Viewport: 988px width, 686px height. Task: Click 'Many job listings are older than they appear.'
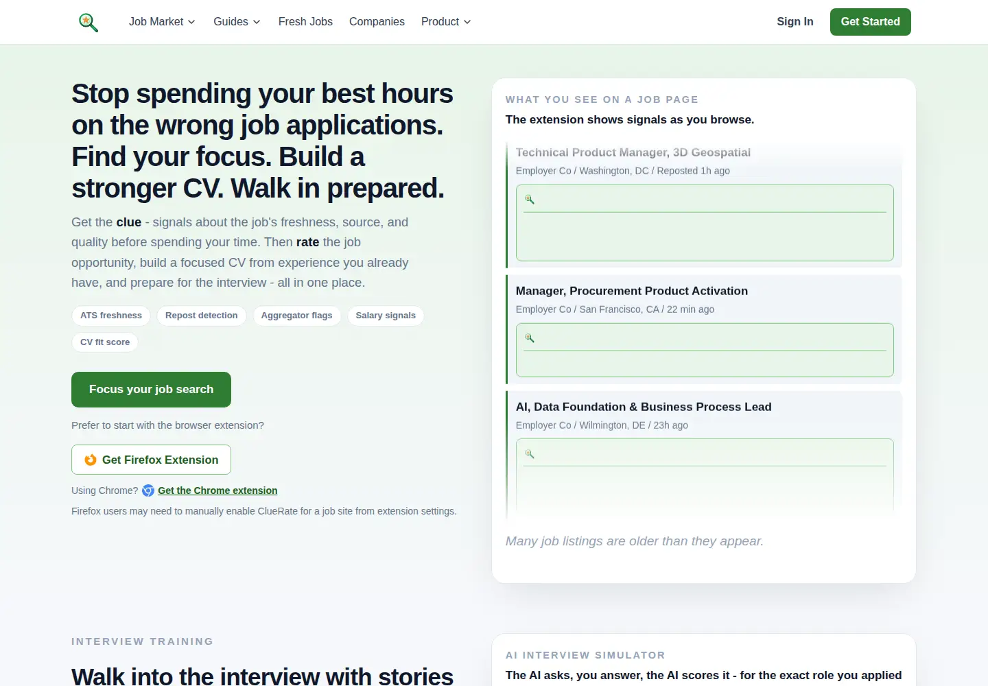tap(635, 541)
